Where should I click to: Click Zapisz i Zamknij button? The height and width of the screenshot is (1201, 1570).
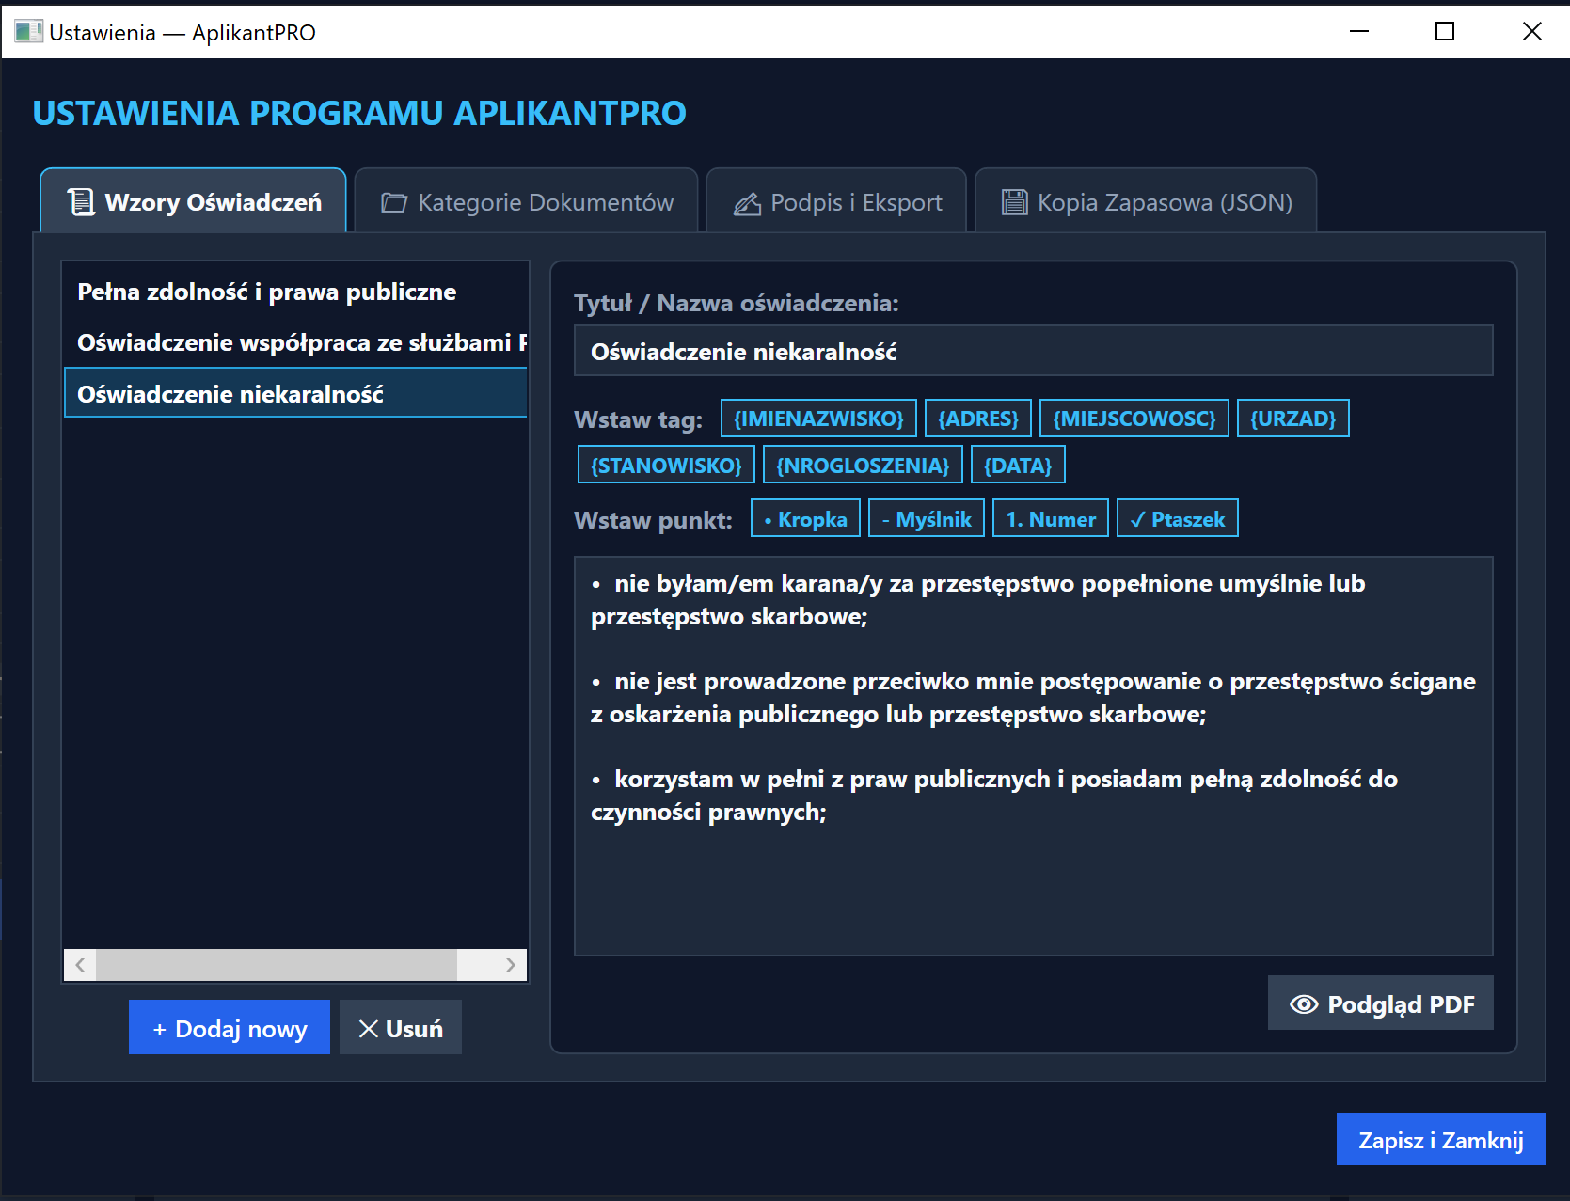[x=1441, y=1140]
